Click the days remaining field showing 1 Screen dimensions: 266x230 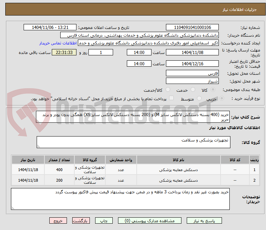[101, 52]
